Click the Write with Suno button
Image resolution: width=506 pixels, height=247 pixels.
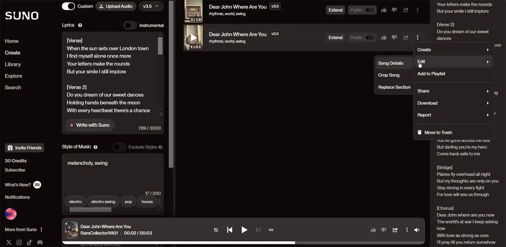[x=90, y=125]
